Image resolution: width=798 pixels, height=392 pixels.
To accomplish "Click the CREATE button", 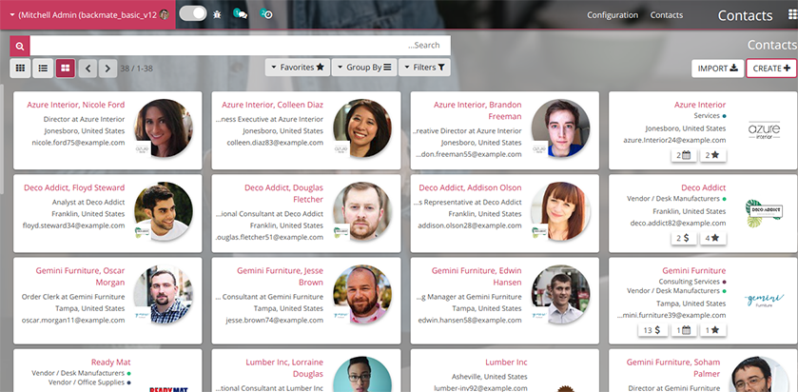I will pos(771,69).
